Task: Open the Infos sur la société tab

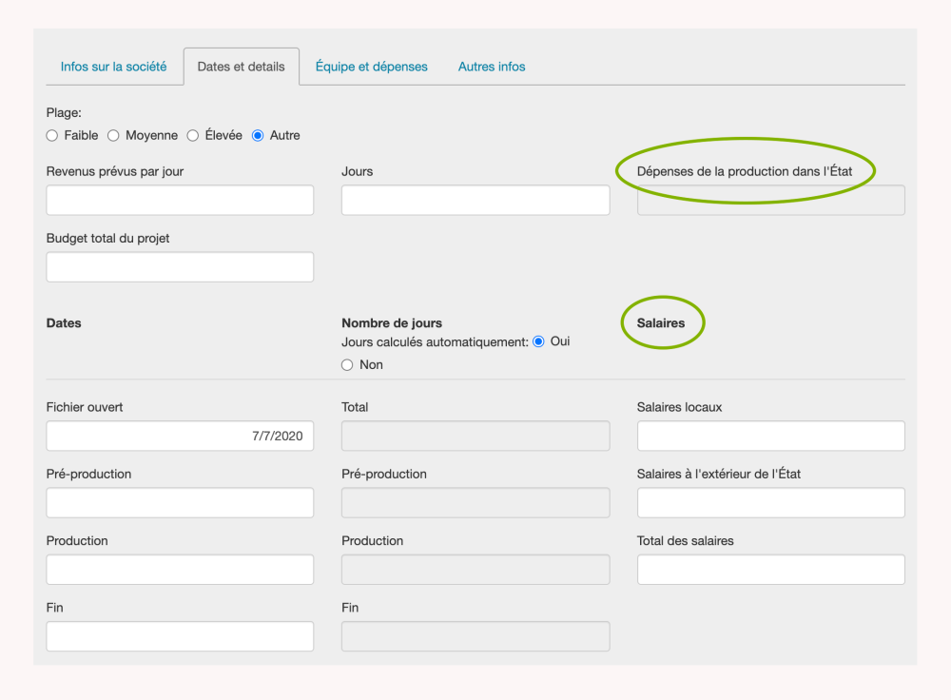Action: tap(113, 67)
